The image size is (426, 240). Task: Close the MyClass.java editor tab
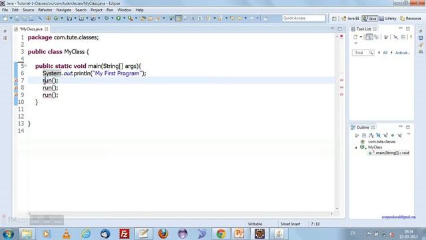[x=47, y=29]
